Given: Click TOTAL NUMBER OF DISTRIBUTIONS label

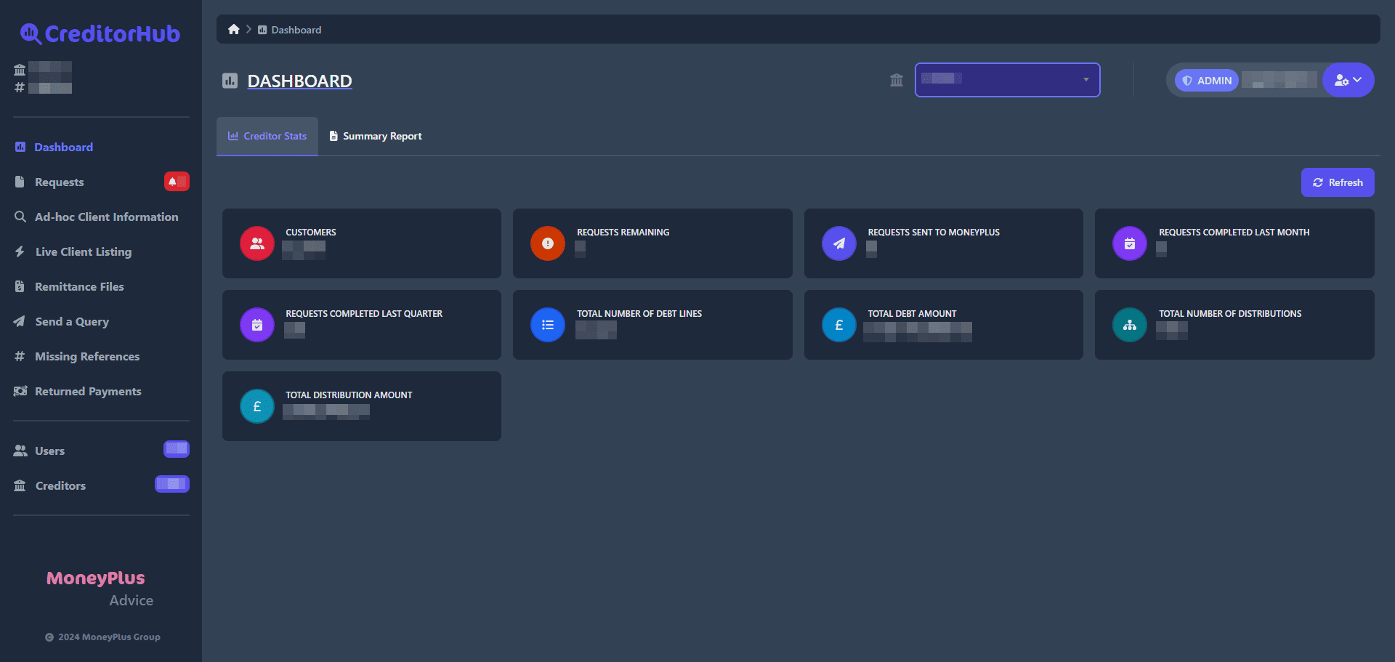Looking at the screenshot, I should pyautogui.click(x=1230, y=314).
